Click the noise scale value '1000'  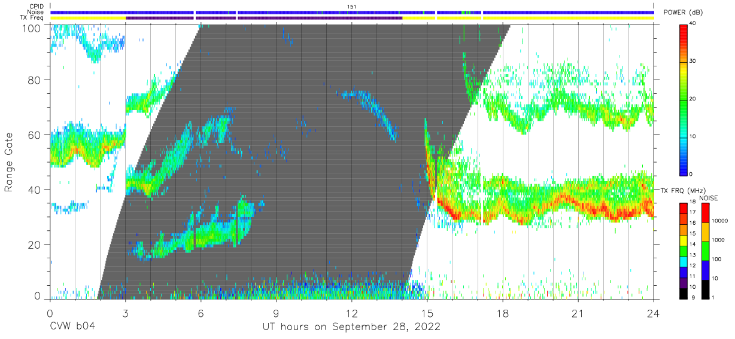click(719, 240)
